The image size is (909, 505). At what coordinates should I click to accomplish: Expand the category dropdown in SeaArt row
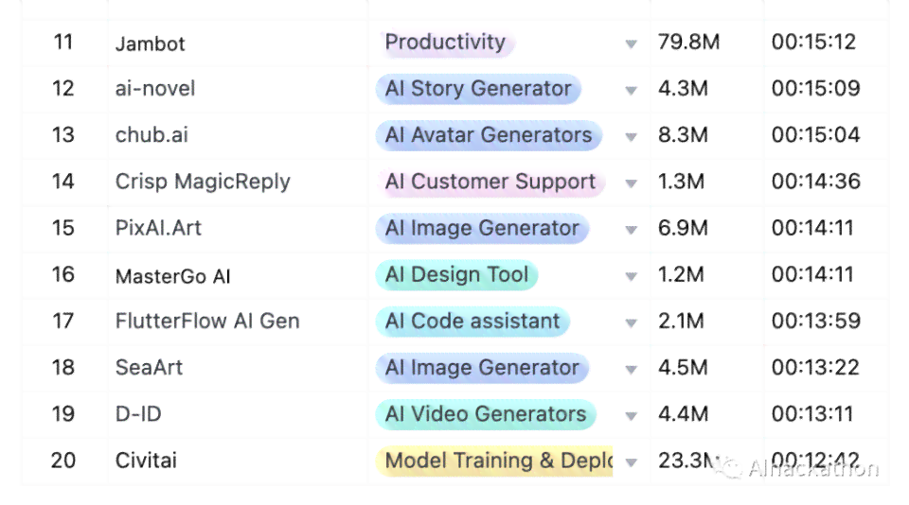pos(632,369)
